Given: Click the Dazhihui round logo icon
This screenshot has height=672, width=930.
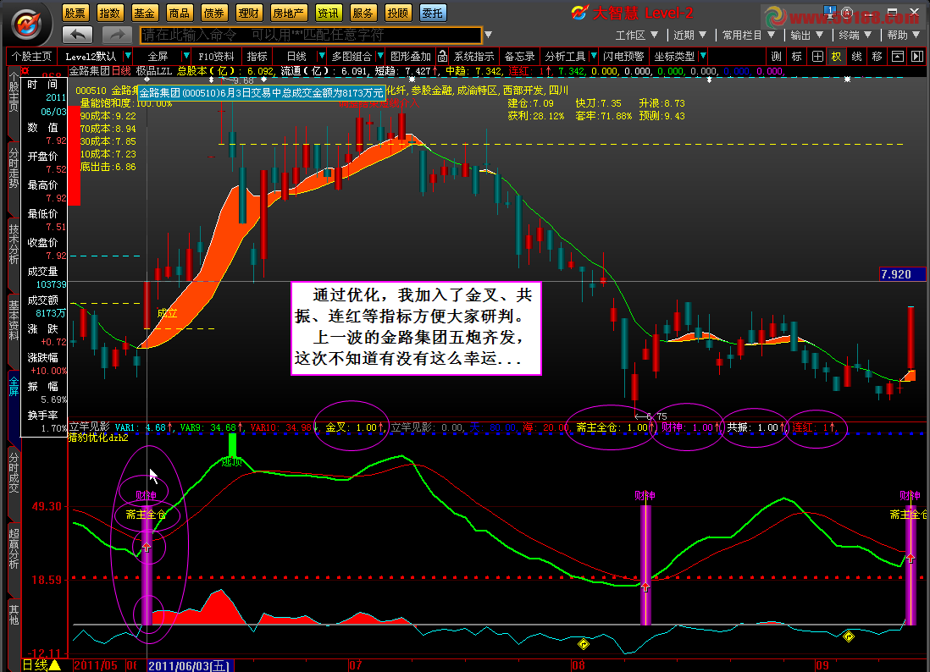Looking at the screenshot, I should click(27, 24).
